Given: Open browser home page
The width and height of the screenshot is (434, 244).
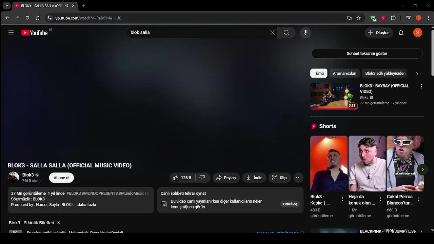Looking at the screenshot, I should (38, 18).
